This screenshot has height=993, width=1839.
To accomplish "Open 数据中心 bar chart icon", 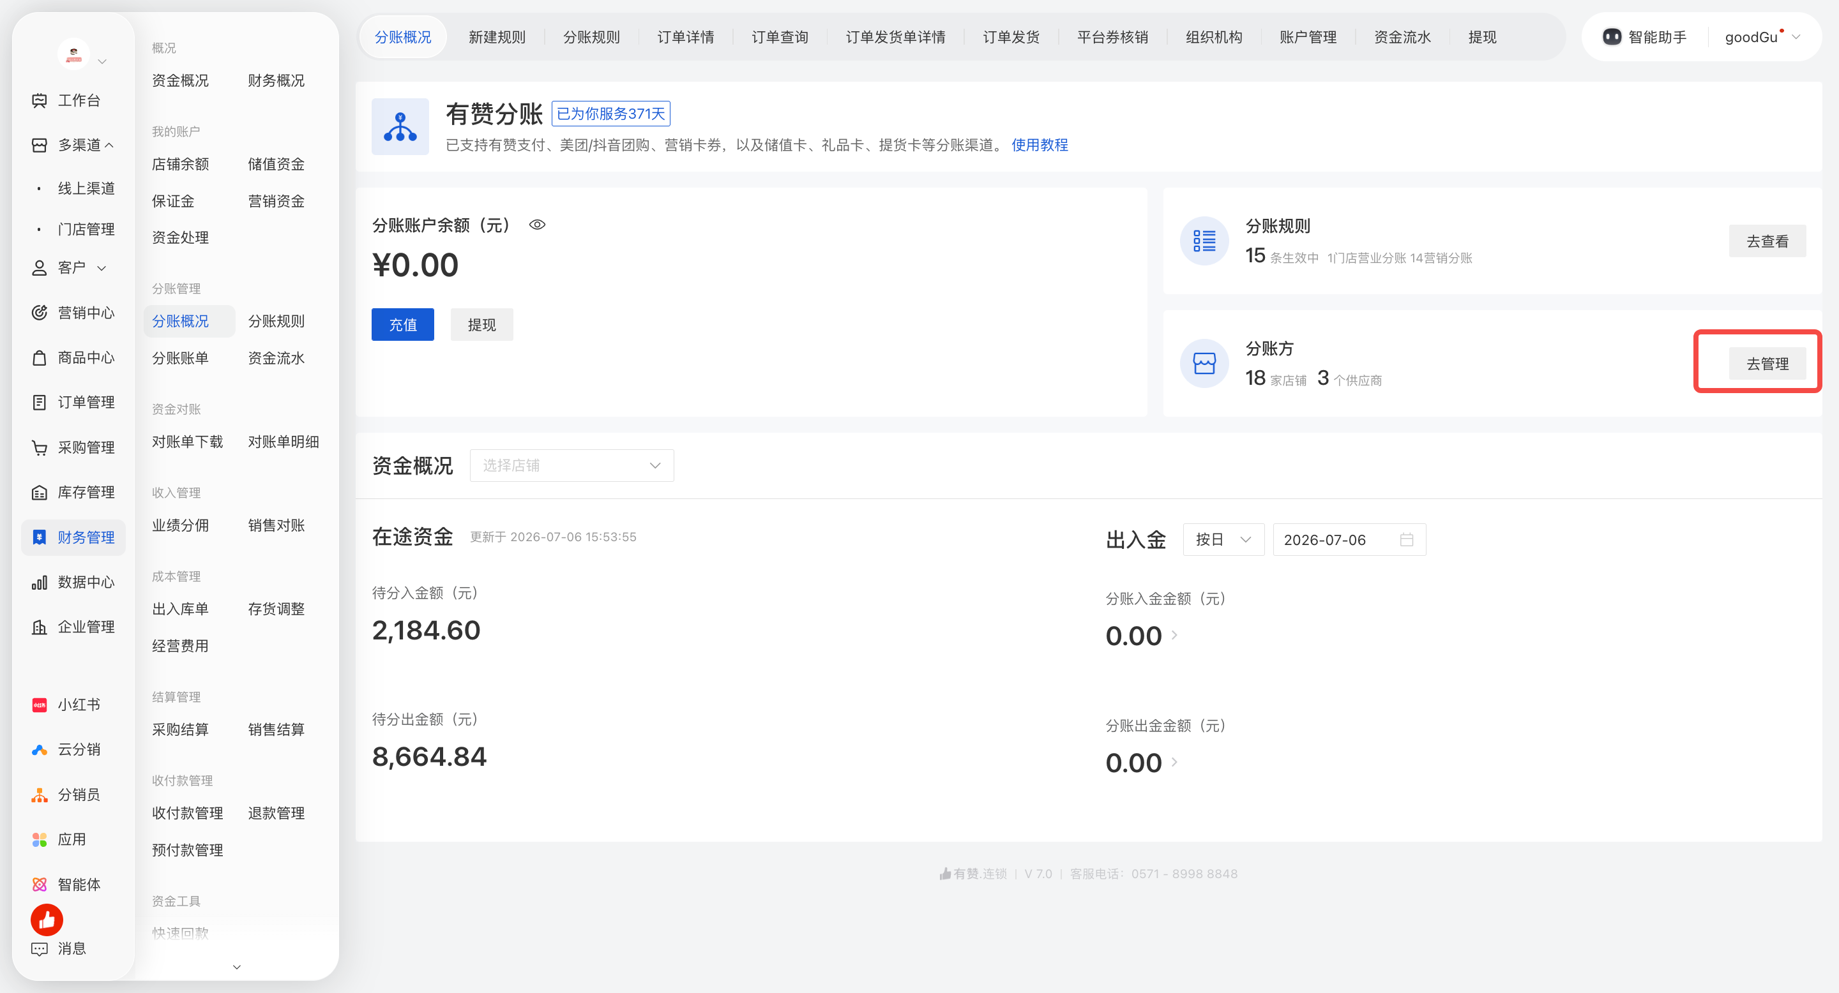I will point(40,582).
